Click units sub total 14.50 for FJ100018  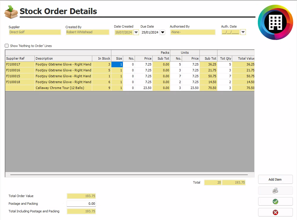[209, 82]
